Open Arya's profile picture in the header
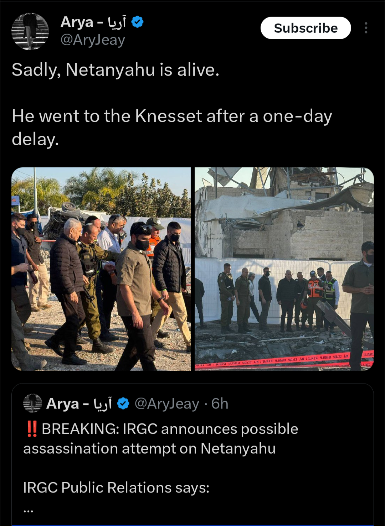The width and height of the screenshot is (385, 526). tap(30, 31)
